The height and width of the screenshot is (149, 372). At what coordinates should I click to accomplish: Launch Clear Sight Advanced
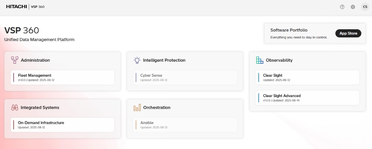coord(308,98)
